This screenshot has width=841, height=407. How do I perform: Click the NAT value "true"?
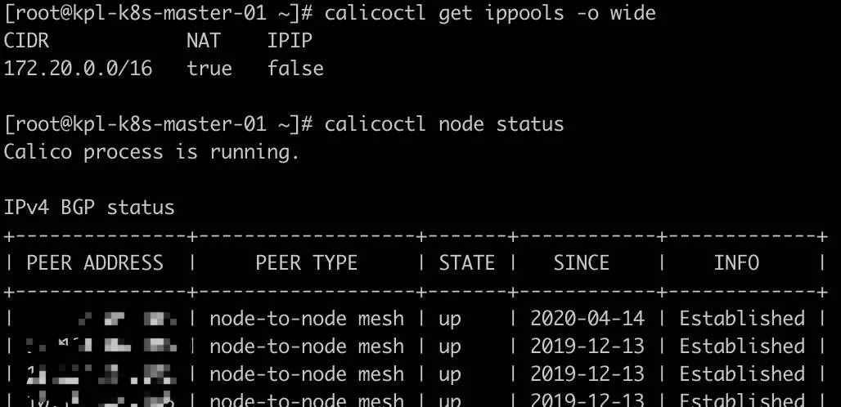[x=209, y=69]
